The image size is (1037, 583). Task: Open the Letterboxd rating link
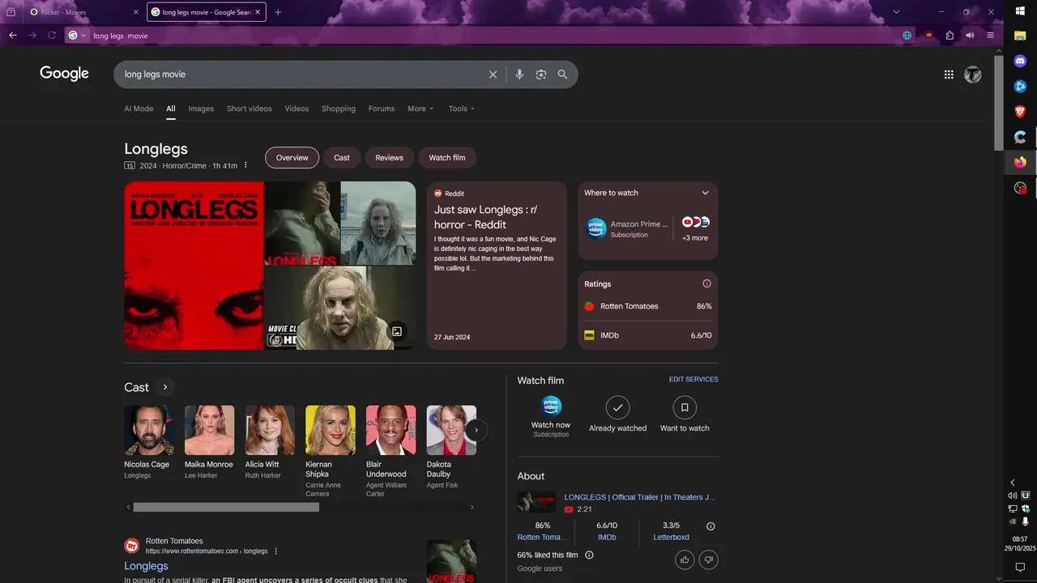671,537
